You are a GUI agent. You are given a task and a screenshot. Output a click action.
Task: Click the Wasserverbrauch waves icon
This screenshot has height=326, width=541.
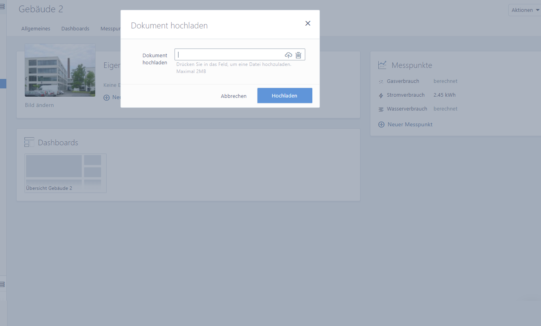click(x=381, y=109)
